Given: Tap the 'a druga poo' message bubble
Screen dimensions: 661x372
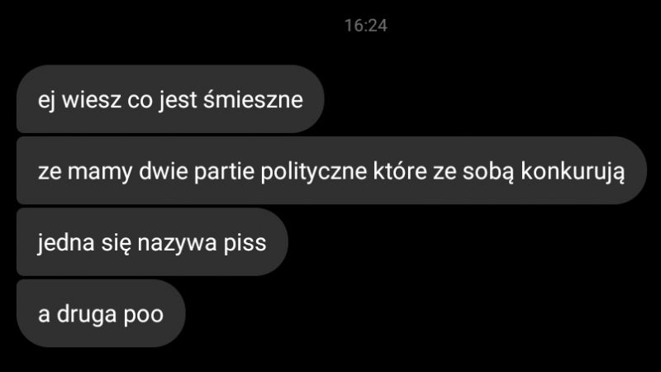Looking at the screenshot, I should [101, 313].
